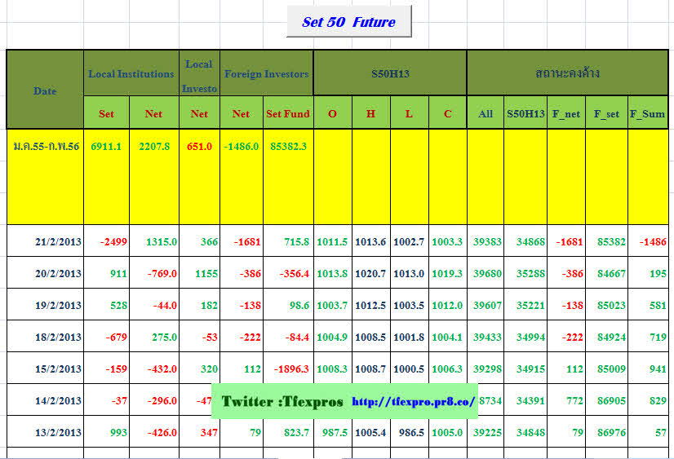Open the tfexpro.pr8.co hyperlink
Image resolution: width=674 pixels, height=459 pixels.
[414, 402]
